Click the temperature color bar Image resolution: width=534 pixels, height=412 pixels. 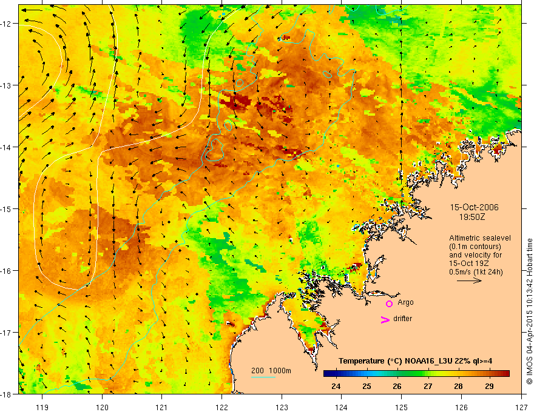pos(416,373)
